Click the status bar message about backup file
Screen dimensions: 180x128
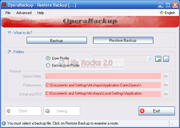[x=63, y=123]
